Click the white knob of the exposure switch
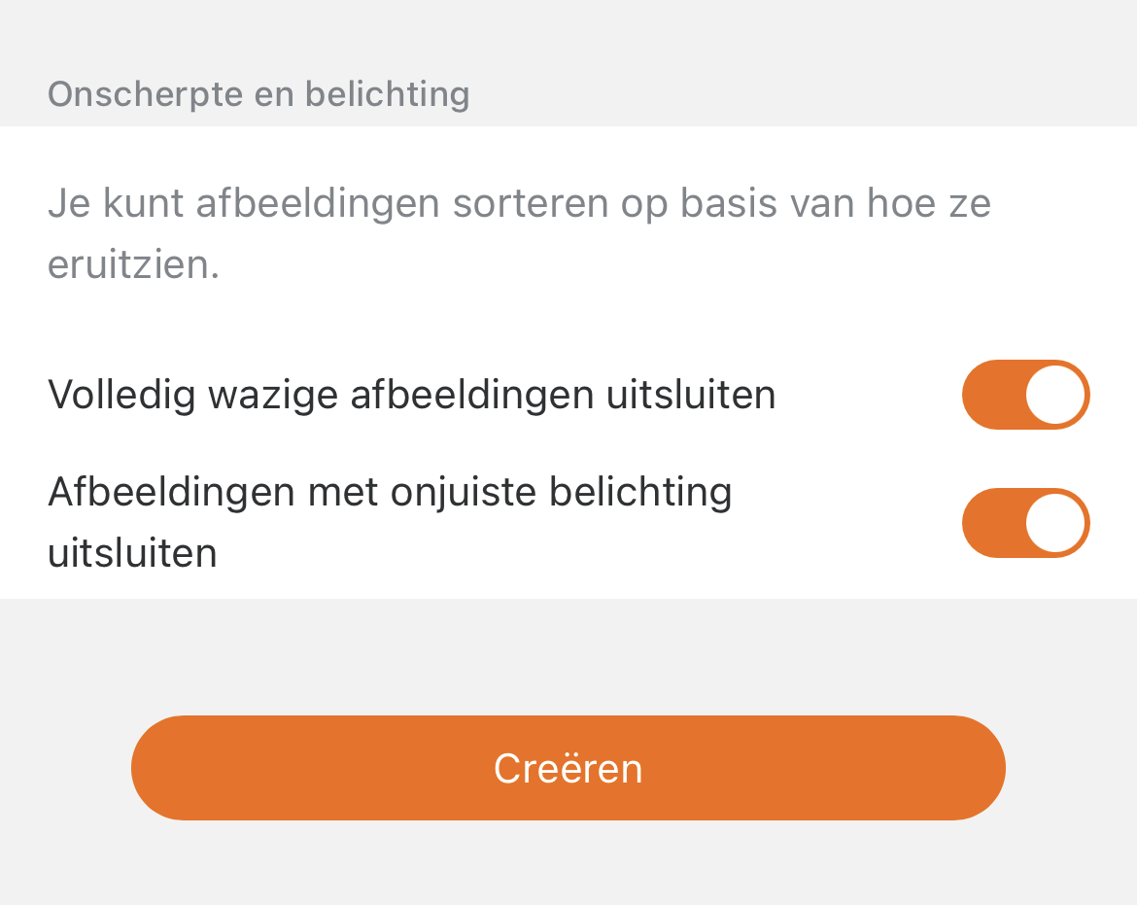The width and height of the screenshot is (1137, 905). click(x=1055, y=523)
